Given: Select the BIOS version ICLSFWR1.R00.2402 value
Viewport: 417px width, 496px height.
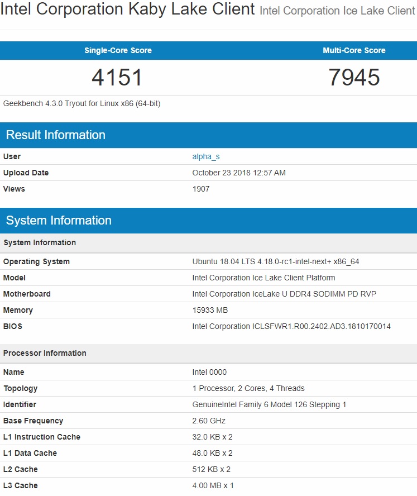Looking at the screenshot, I should pos(291,326).
